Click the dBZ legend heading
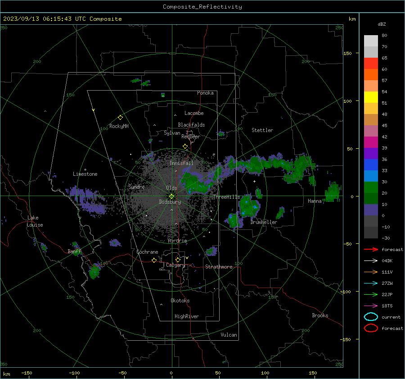 382,24
